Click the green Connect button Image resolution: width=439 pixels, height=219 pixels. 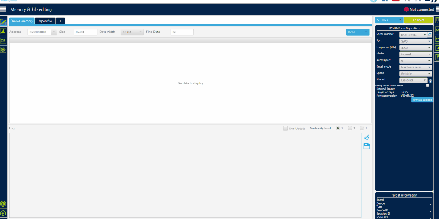[x=418, y=20]
